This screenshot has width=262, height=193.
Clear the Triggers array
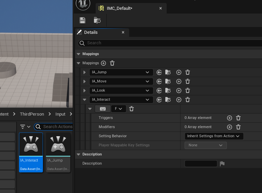click(x=238, y=118)
